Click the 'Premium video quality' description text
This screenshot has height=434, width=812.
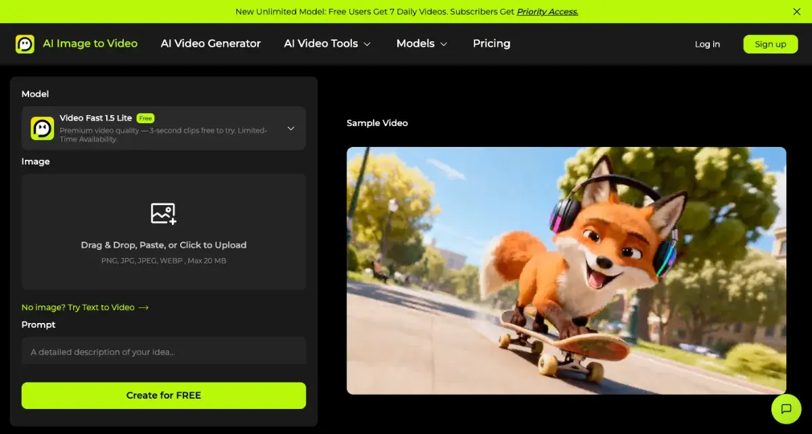coord(163,135)
